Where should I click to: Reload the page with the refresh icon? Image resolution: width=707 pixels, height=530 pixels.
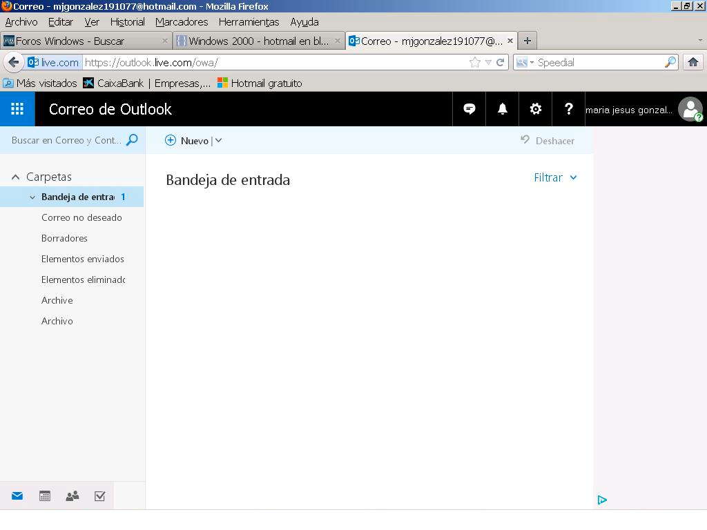(x=500, y=62)
